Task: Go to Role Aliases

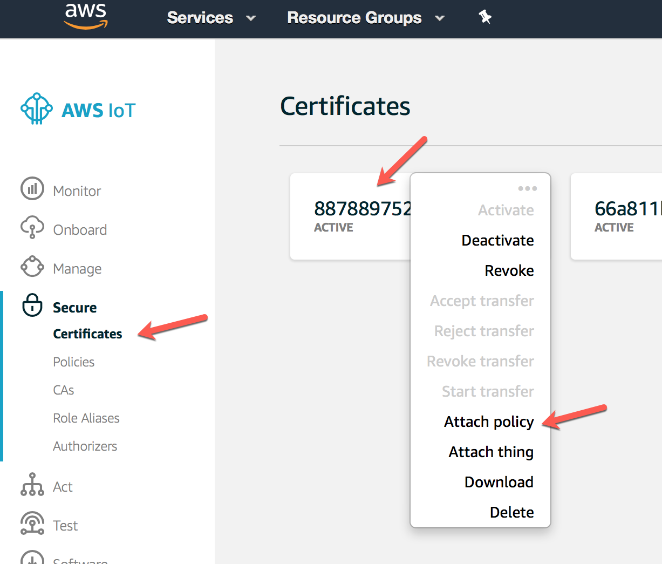Action: pyautogui.click(x=86, y=418)
